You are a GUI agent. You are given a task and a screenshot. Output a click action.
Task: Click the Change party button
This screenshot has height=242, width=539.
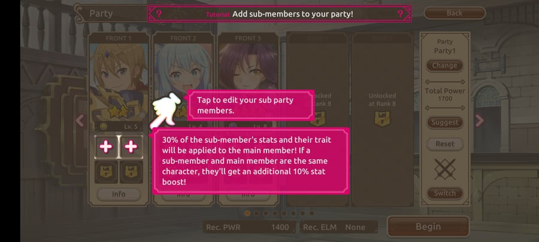[445, 66]
